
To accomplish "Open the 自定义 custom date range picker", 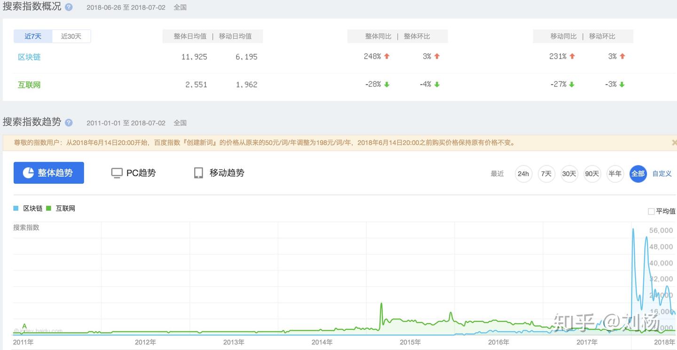I will pos(661,173).
